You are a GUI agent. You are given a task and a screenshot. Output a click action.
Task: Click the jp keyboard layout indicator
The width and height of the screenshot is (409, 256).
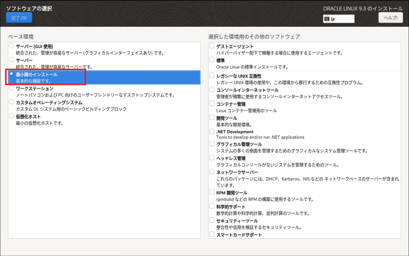click(x=338, y=19)
